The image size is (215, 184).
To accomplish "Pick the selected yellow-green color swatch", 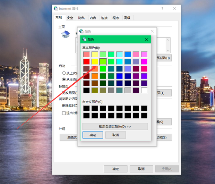I will click(x=103, y=62).
